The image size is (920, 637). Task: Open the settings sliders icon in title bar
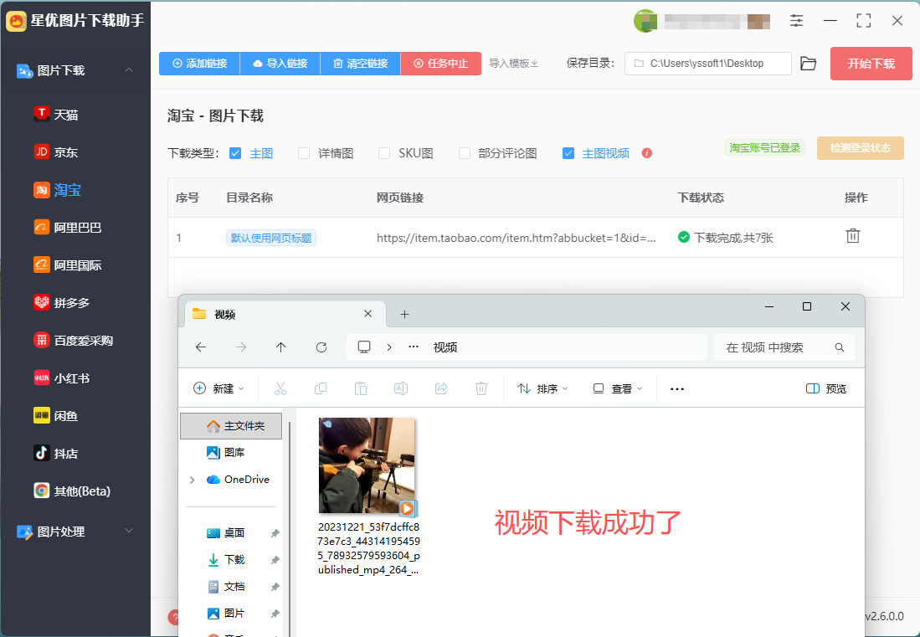(x=796, y=21)
